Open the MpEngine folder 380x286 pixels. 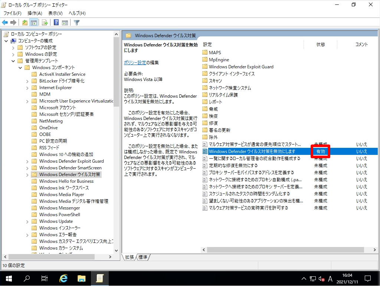[x=216, y=60]
